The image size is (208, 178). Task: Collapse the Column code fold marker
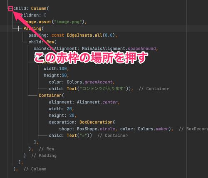point(10,9)
